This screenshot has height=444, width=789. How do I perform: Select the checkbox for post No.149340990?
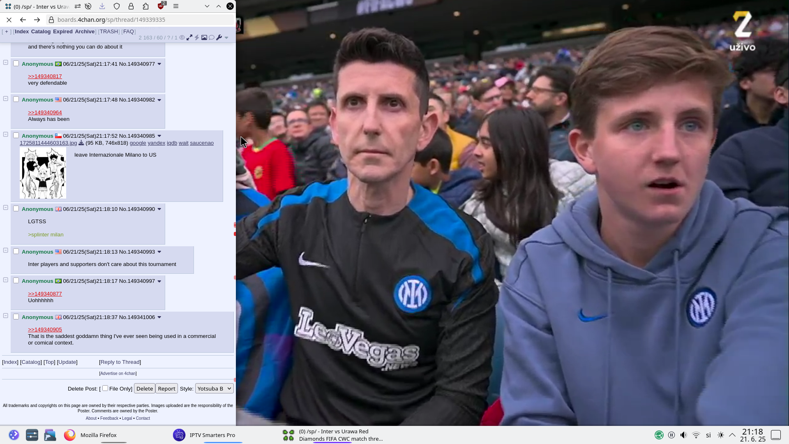[16, 208]
